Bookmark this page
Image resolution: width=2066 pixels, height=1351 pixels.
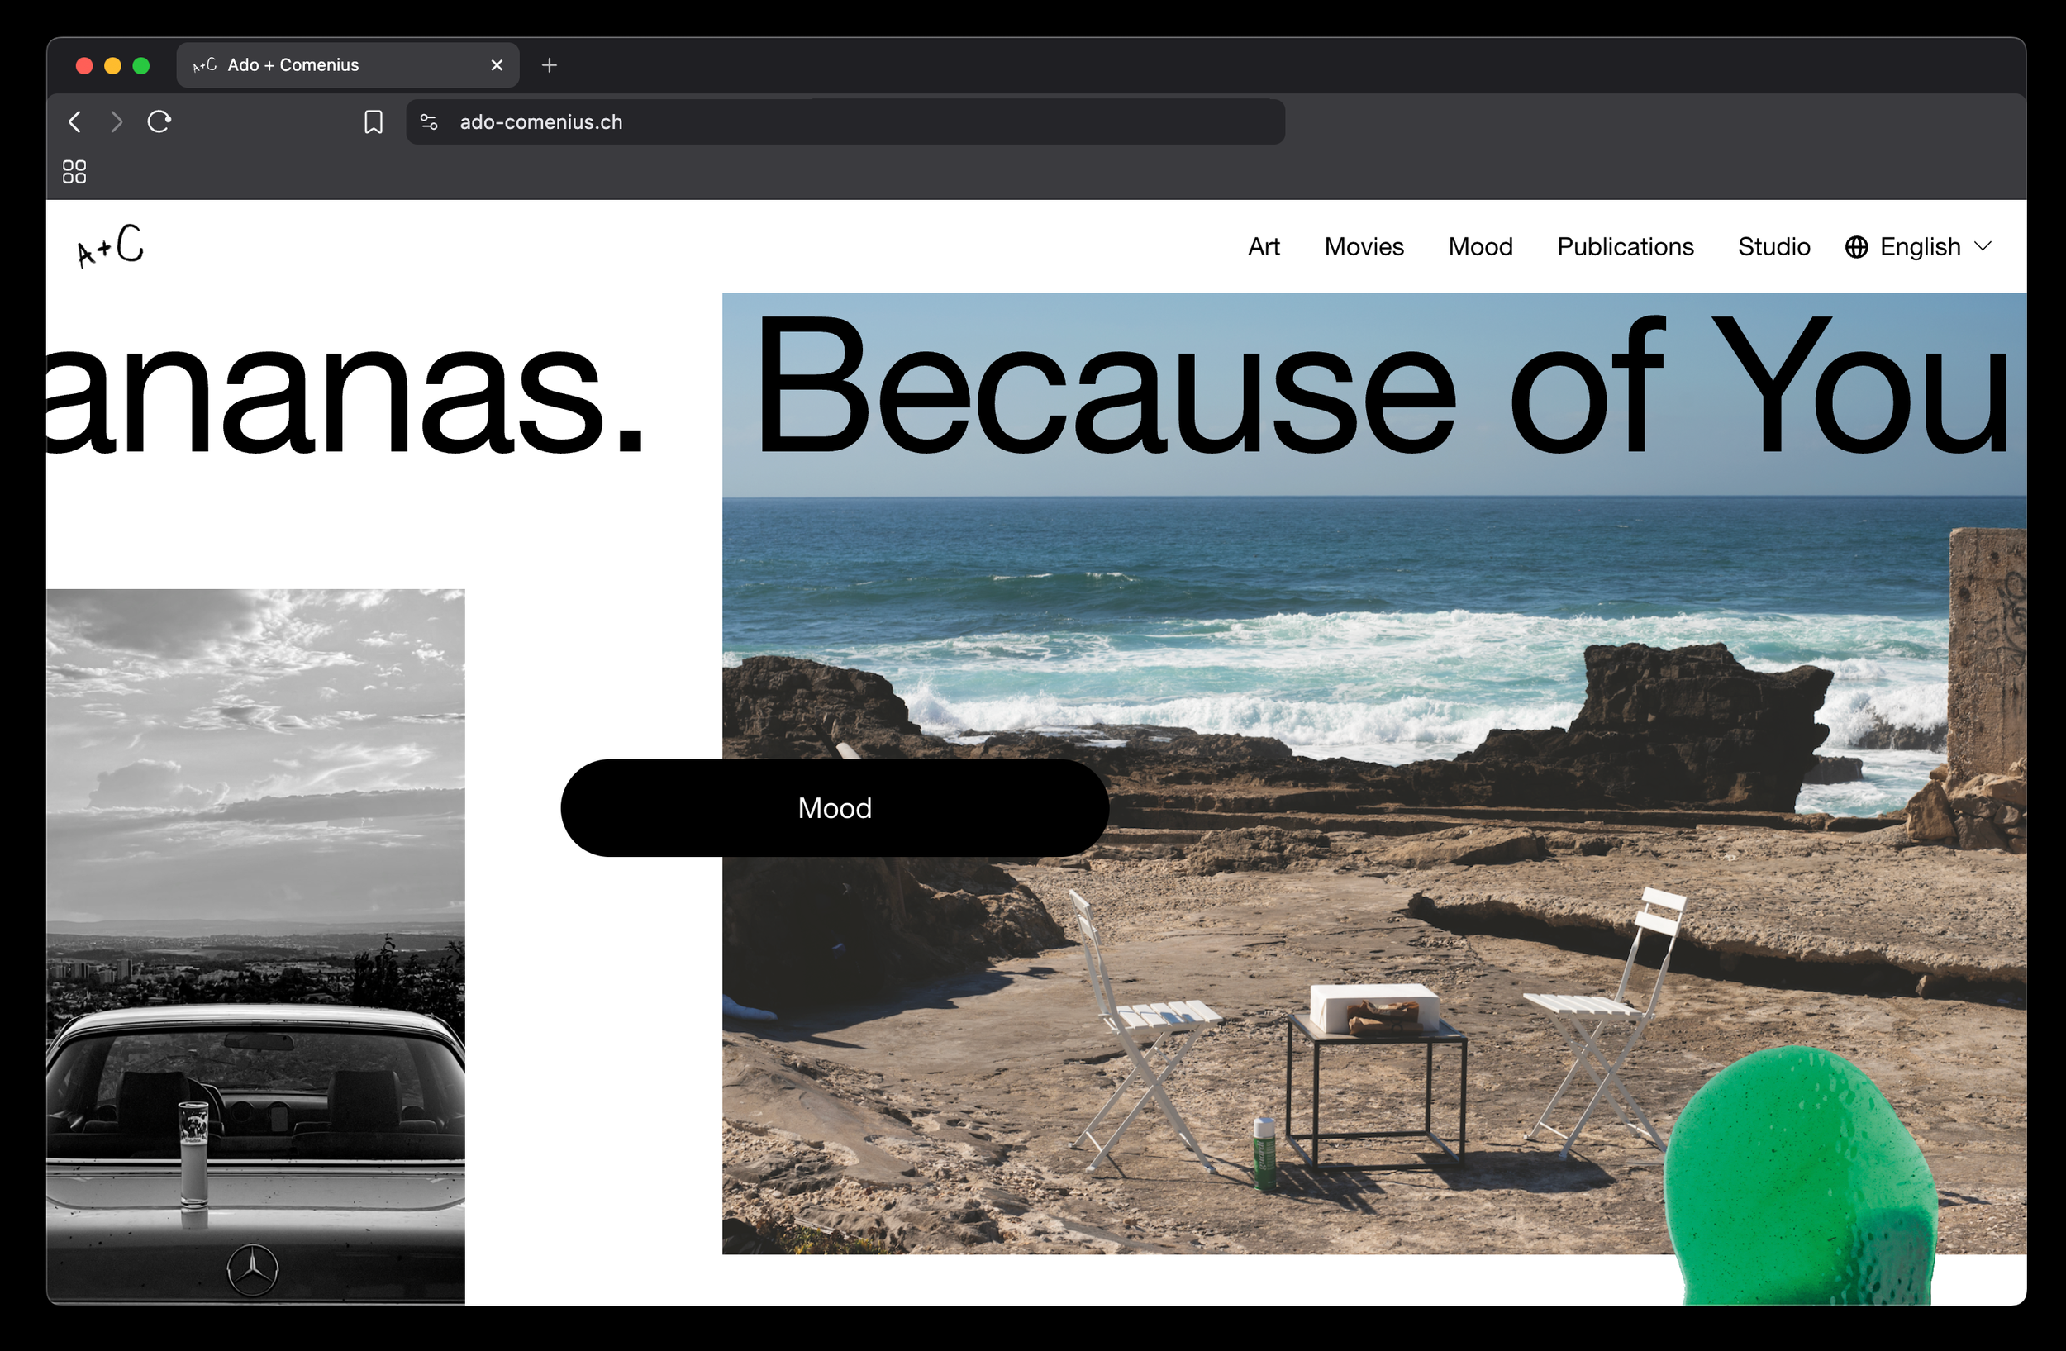[374, 122]
